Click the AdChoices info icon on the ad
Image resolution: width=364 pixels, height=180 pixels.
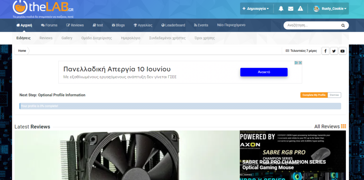296,63
